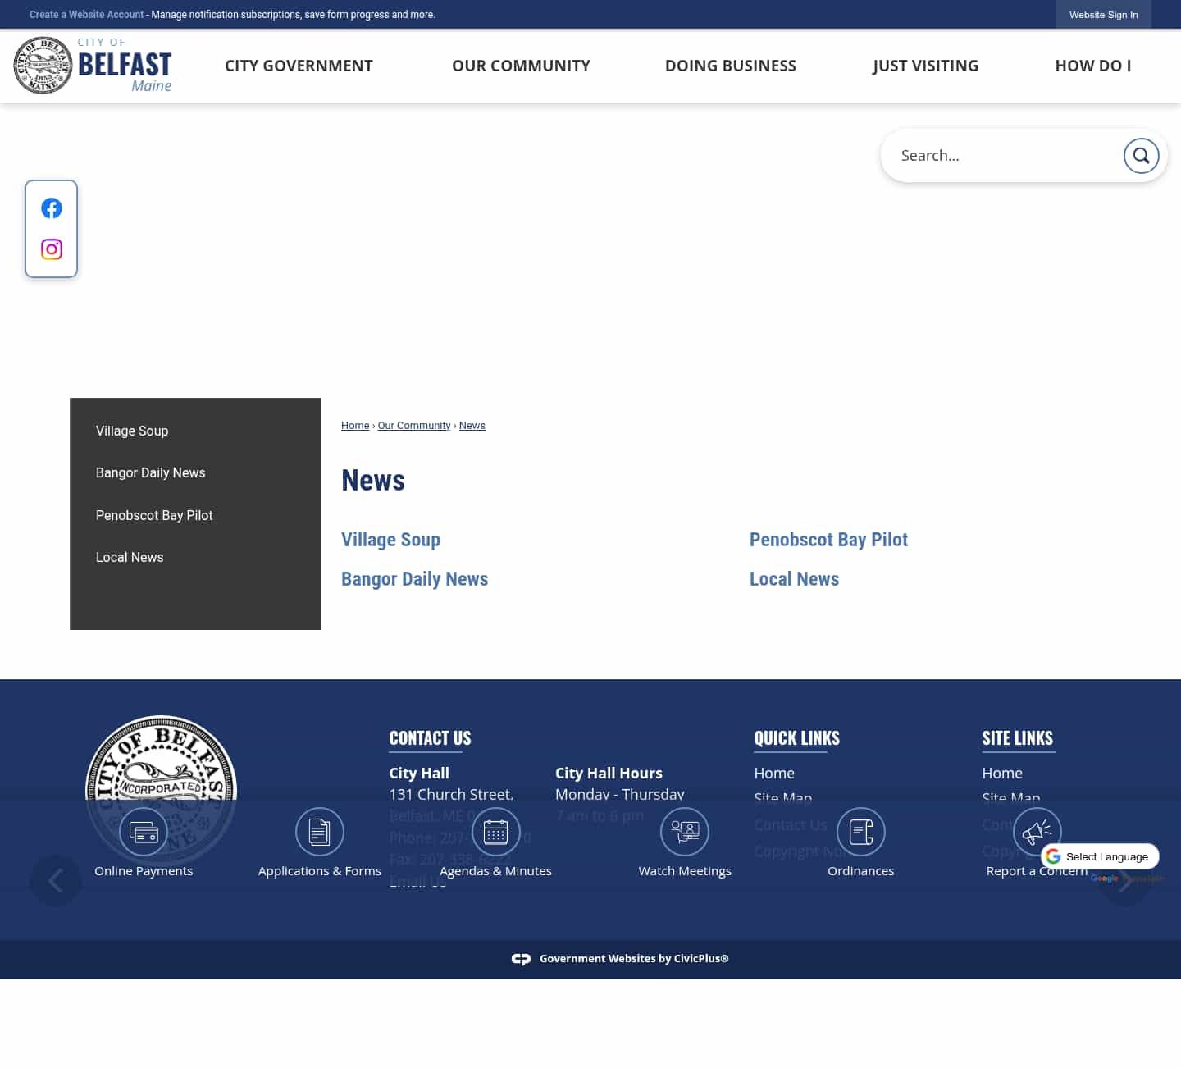The image size is (1181, 1068).
Task: Open the Doing Business menu
Action: 731,66
